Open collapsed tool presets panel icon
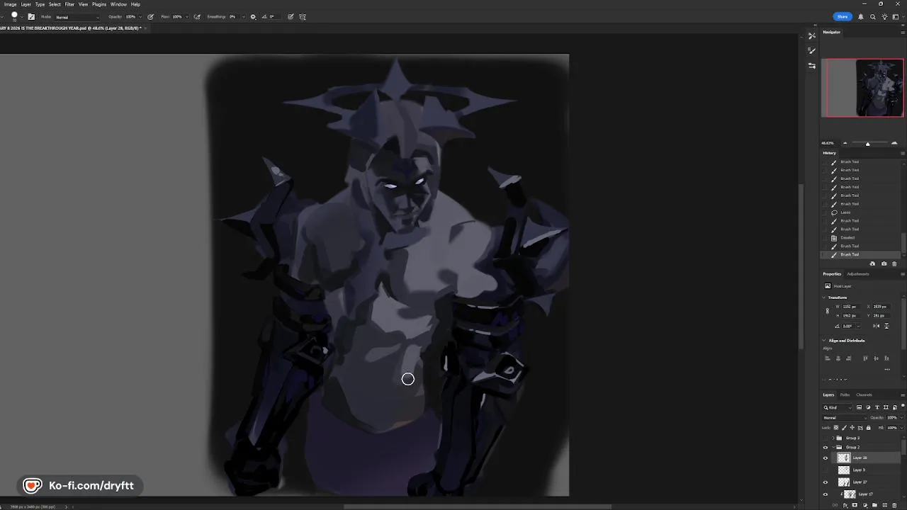The height and width of the screenshot is (510, 907). pyautogui.click(x=812, y=35)
